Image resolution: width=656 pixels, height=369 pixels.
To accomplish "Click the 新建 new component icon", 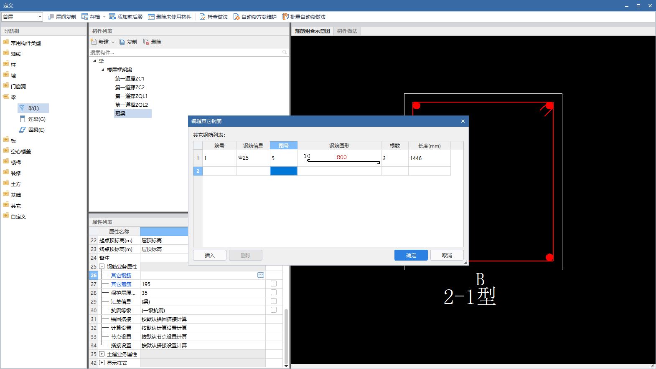I will (94, 42).
